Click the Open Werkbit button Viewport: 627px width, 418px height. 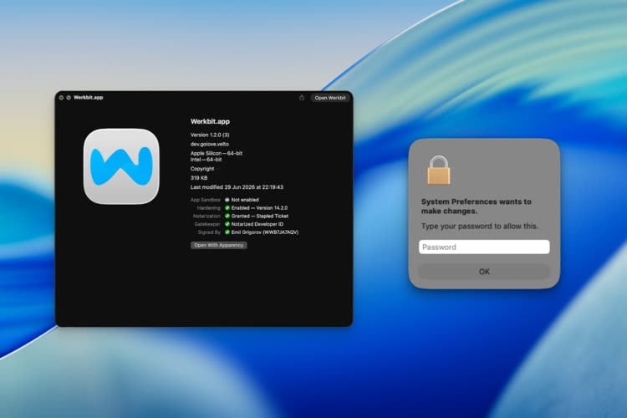[x=330, y=98]
